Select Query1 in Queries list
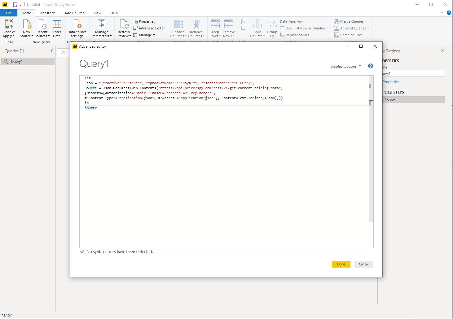 28,61
